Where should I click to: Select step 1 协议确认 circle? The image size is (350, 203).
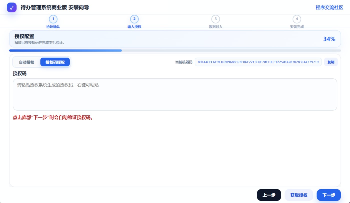pos(53,19)
